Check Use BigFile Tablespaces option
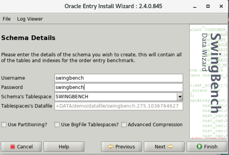Screen dimensions: 229x155 [x=57, y=124]
